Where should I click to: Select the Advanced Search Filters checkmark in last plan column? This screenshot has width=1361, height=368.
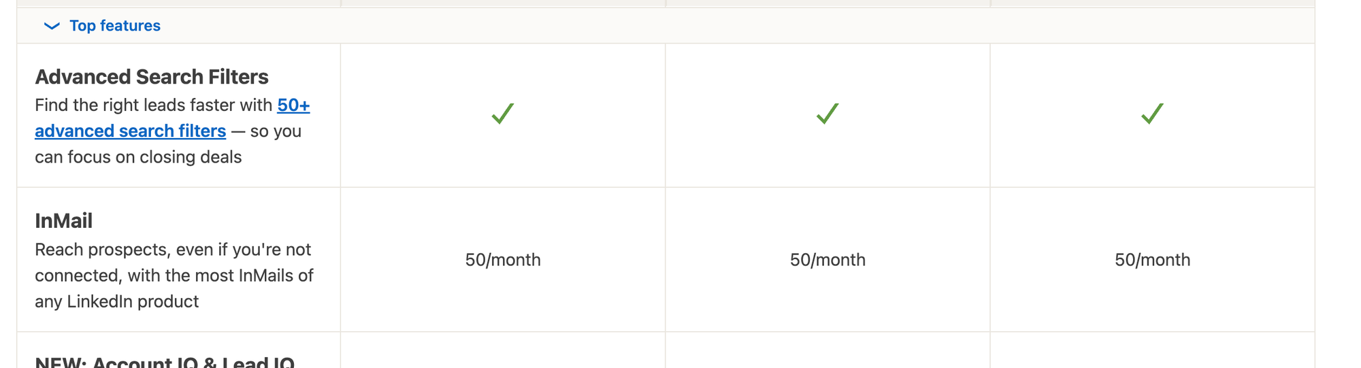(1152, 114)
